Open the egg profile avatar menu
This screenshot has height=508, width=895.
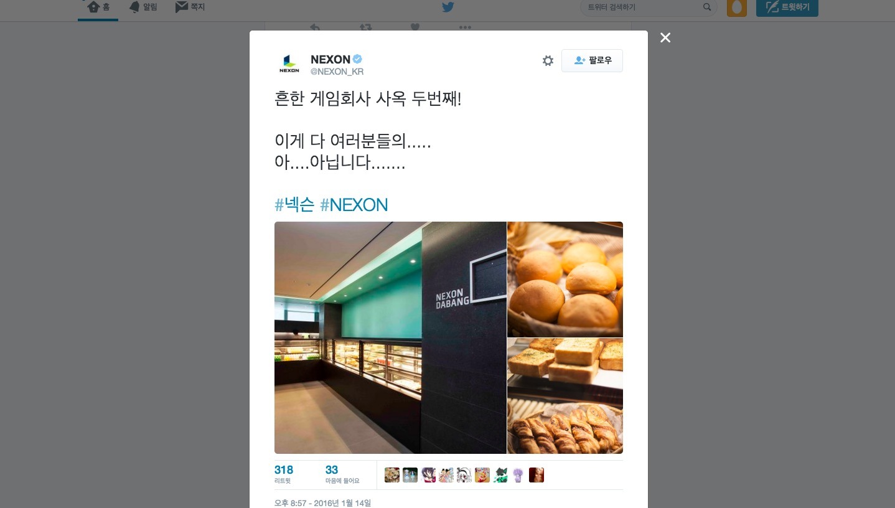737,7
